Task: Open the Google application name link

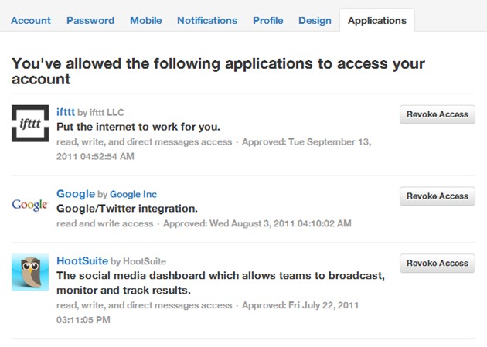Action: click(76, 194)
